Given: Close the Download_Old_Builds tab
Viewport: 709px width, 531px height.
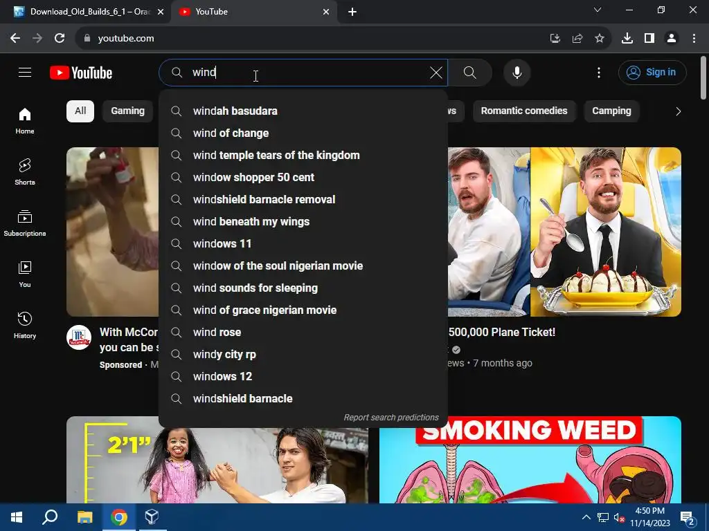Looking at the screenshot, I should pyautogui.click(x=161, y=12).
